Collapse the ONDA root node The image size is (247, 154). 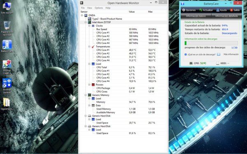(x=82, y=16)
